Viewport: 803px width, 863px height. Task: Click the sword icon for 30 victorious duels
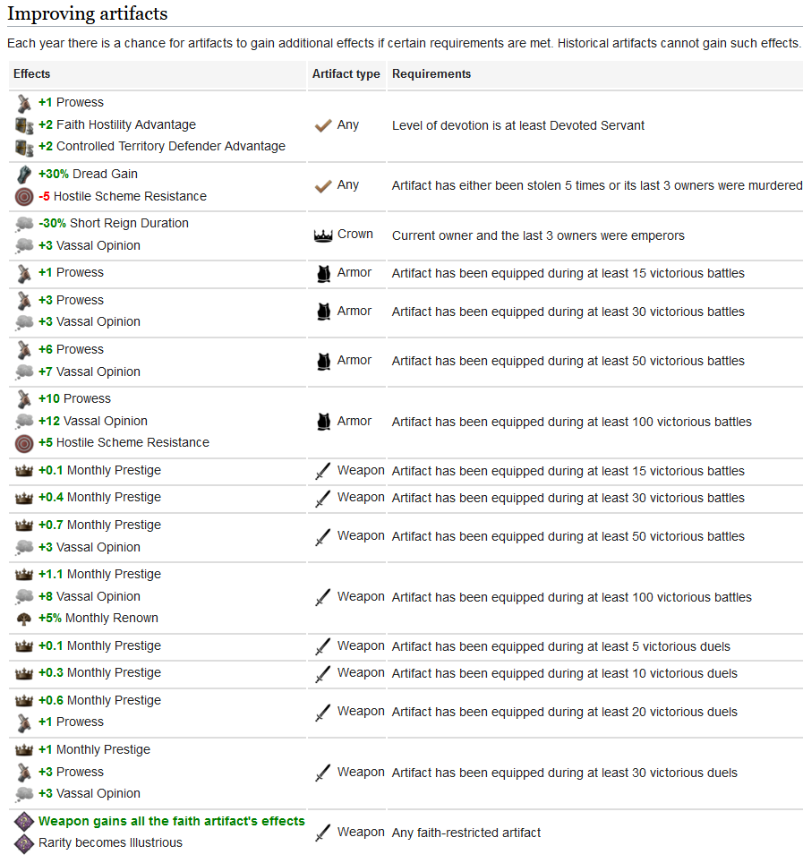(323, 773)
